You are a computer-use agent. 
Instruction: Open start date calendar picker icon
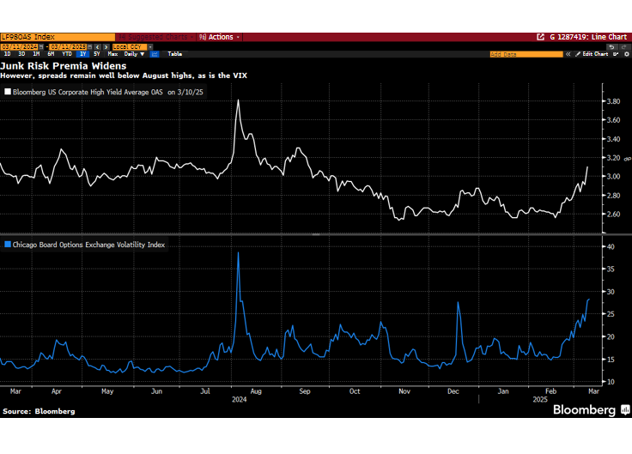(x=41, y=47)
